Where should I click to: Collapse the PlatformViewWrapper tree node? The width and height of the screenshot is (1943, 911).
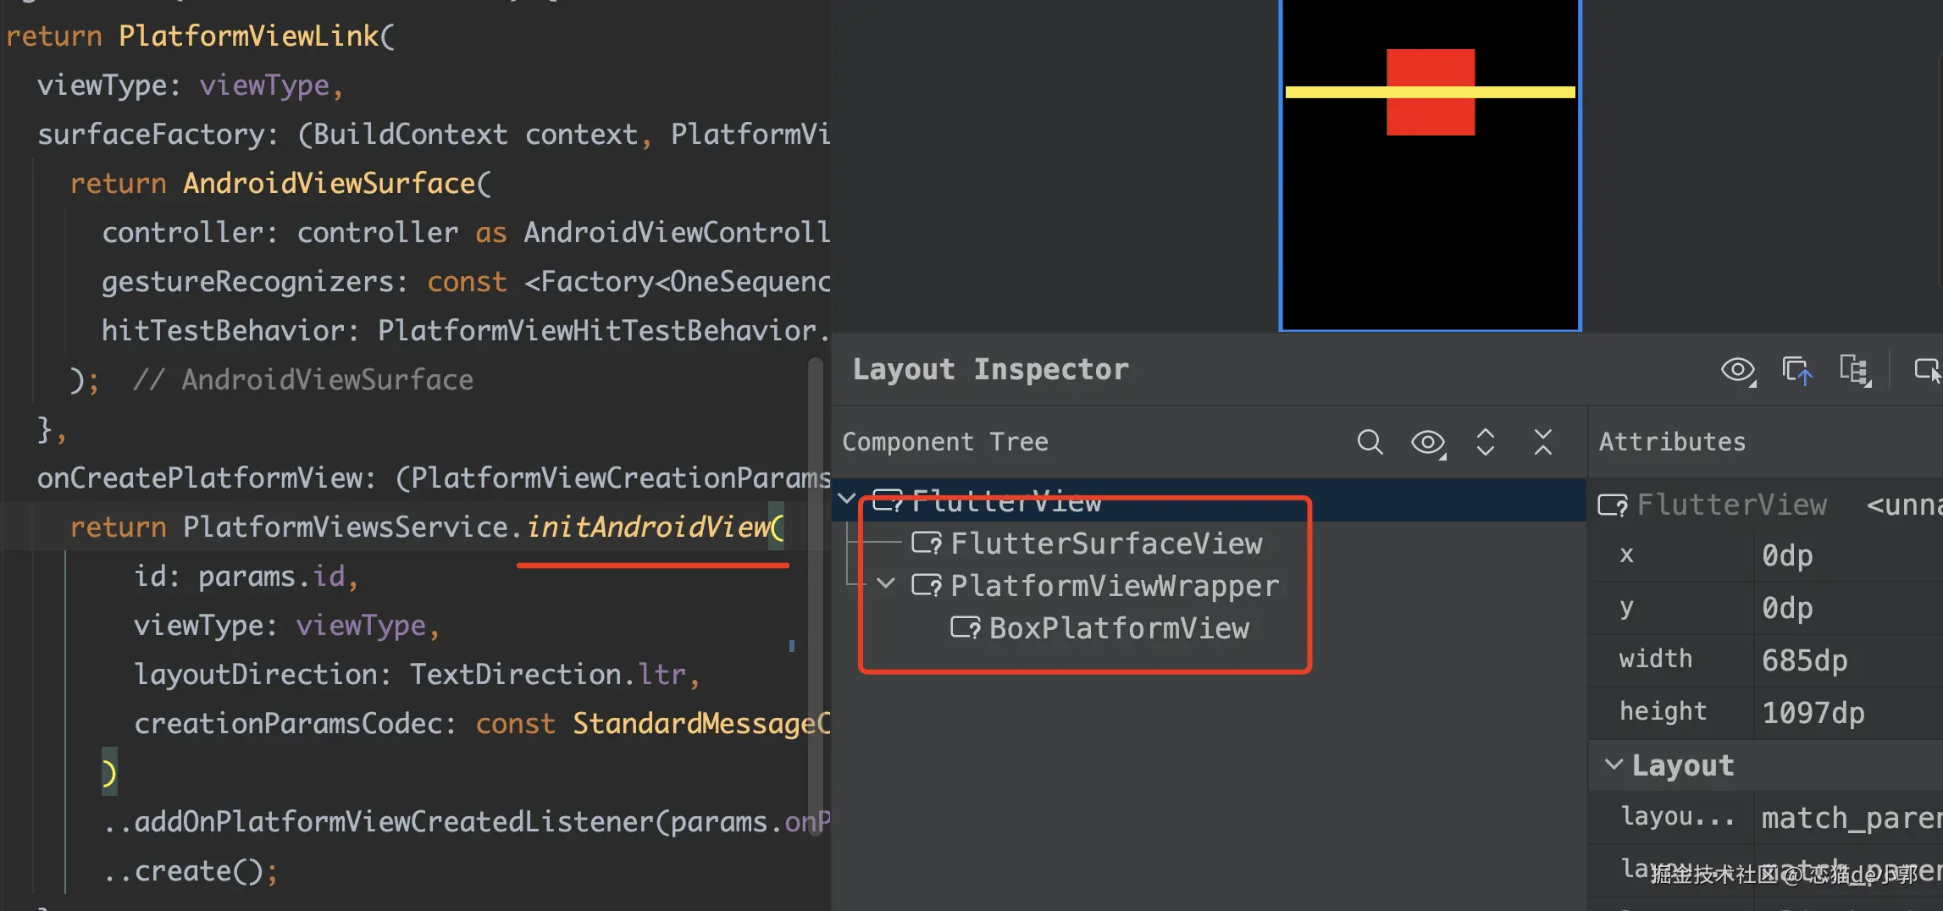tap(885, 583)
